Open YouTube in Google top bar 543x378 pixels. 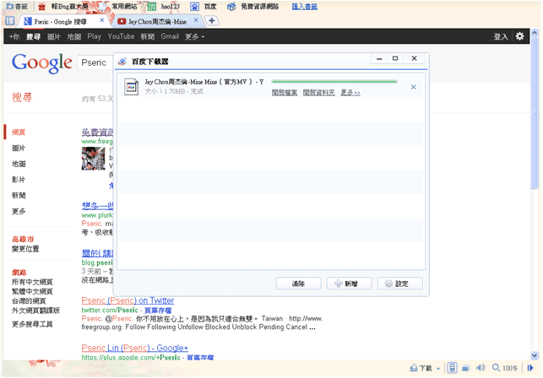click(x=121, y=36)
